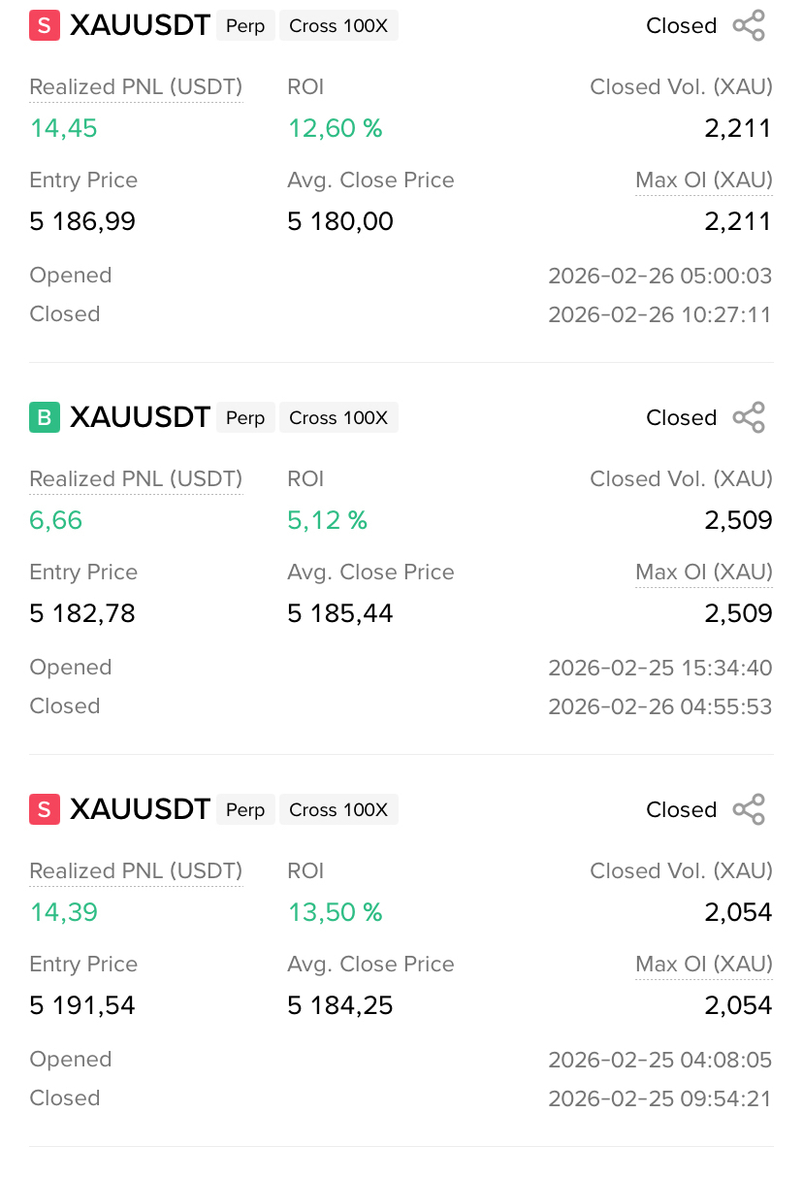The height and width of the screenshot is (1179, 803).
Task: Tap Perp tag on trade with 13,50 % ROI
Action: pos(245,810)
